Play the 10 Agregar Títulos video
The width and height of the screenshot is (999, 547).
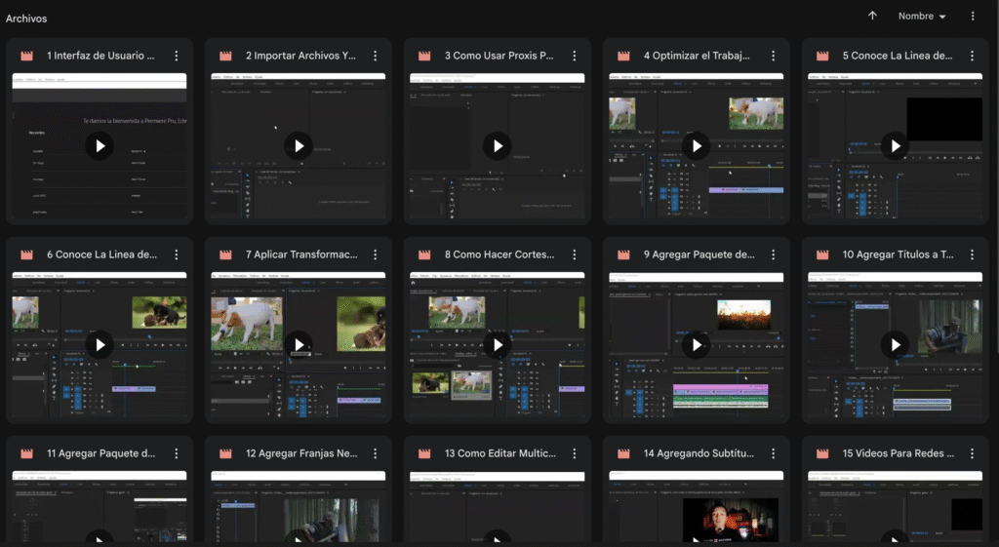tap(895, 345)
